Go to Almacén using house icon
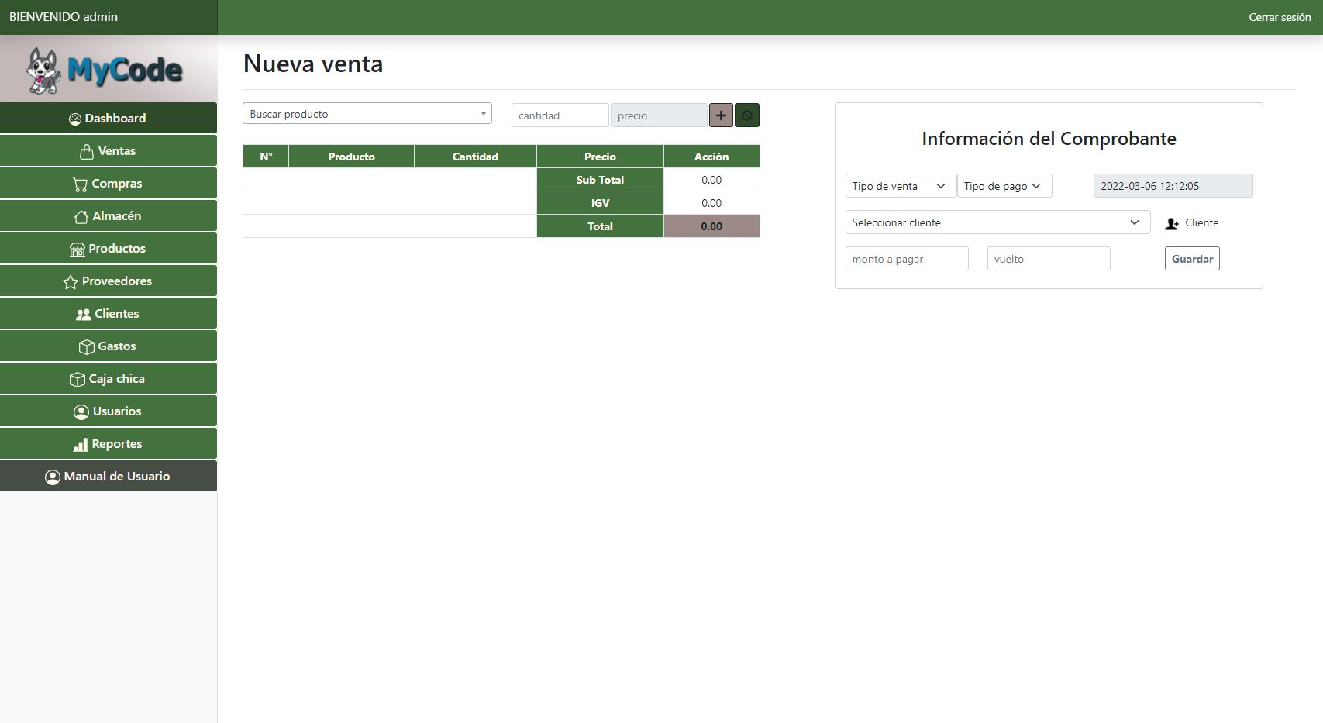This screenshot has height=723, width=1323. [x=81, y=217]
